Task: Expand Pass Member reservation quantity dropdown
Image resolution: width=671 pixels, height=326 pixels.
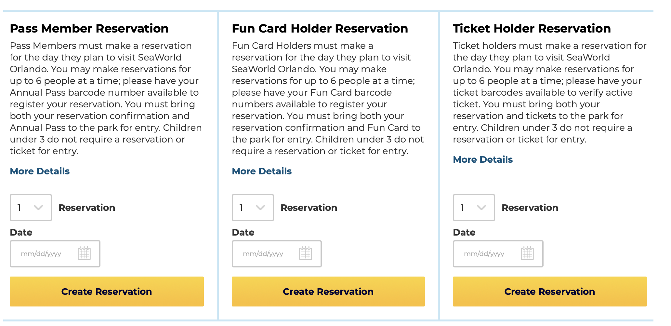Action: (31, 208)
